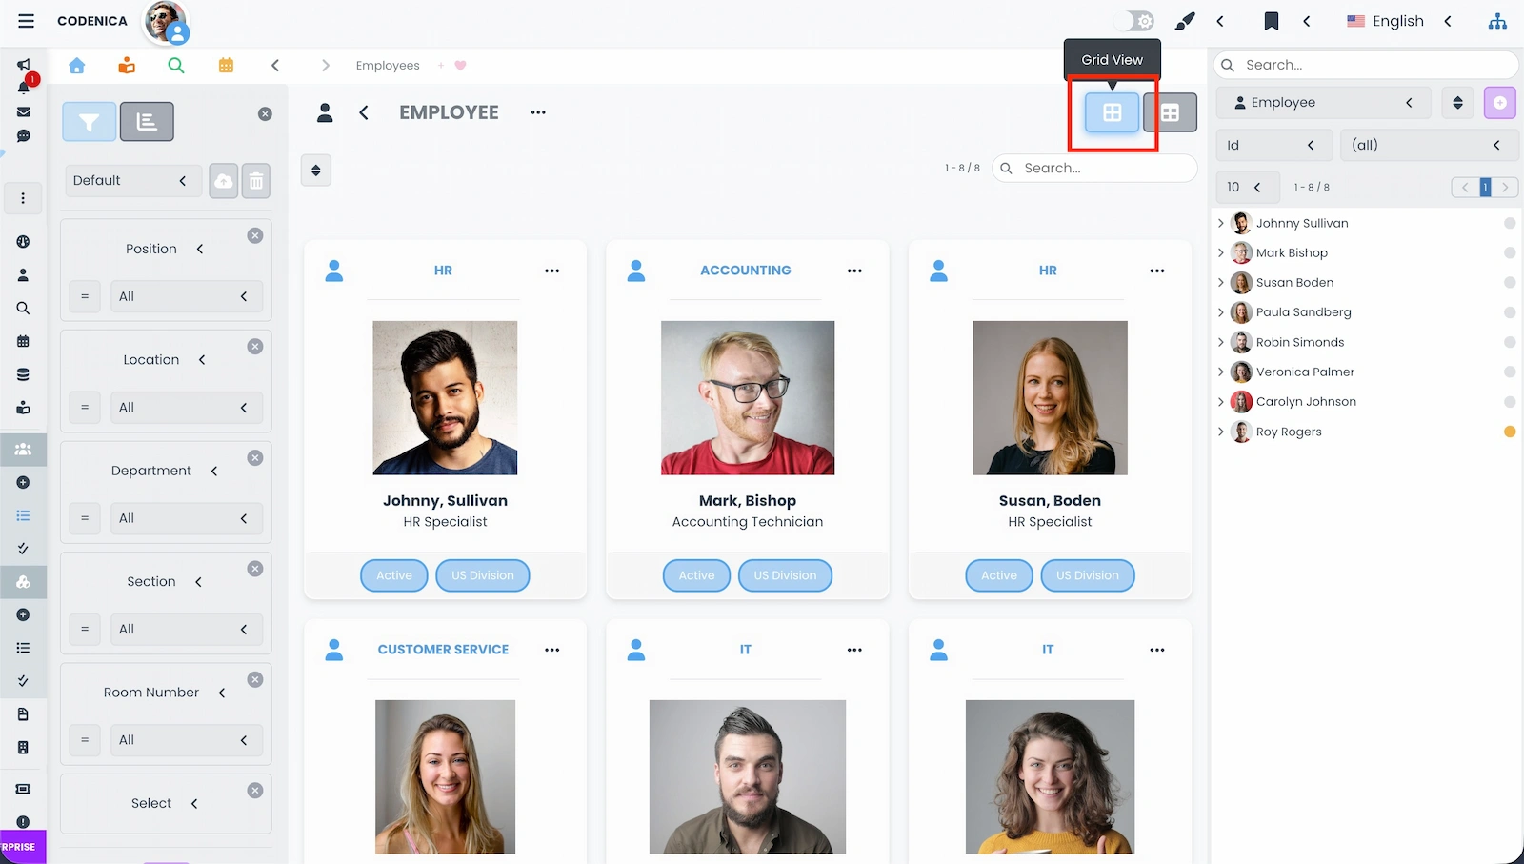The image size is (1524, 864).
Task: Delete the Default filter using the trash icon
Action: coord(255,180)
